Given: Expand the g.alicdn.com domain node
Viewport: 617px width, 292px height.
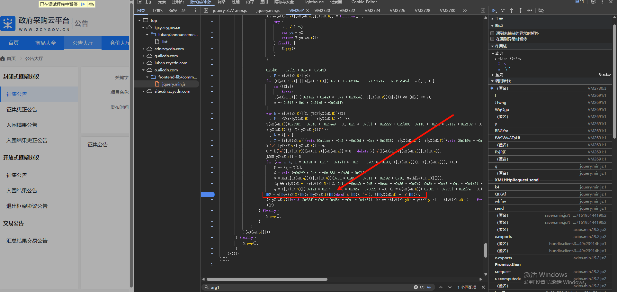Looking at the screenshot, I should tap(143, 56).
